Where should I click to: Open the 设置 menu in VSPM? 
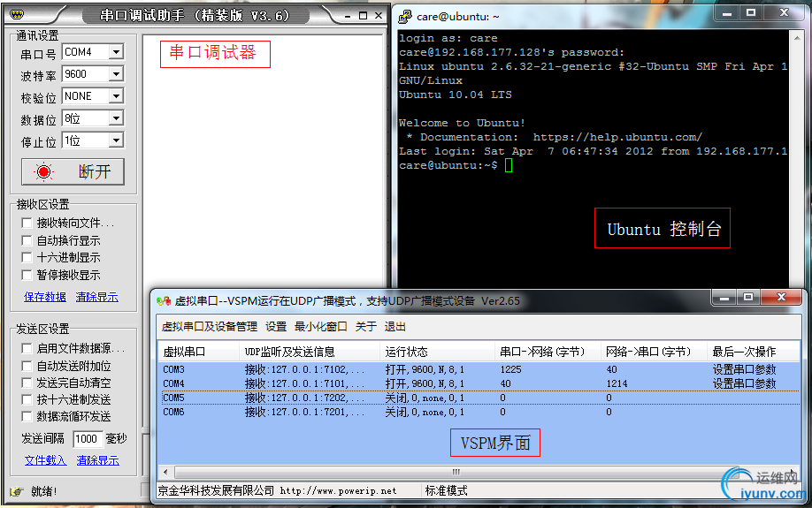coord(276,327)
